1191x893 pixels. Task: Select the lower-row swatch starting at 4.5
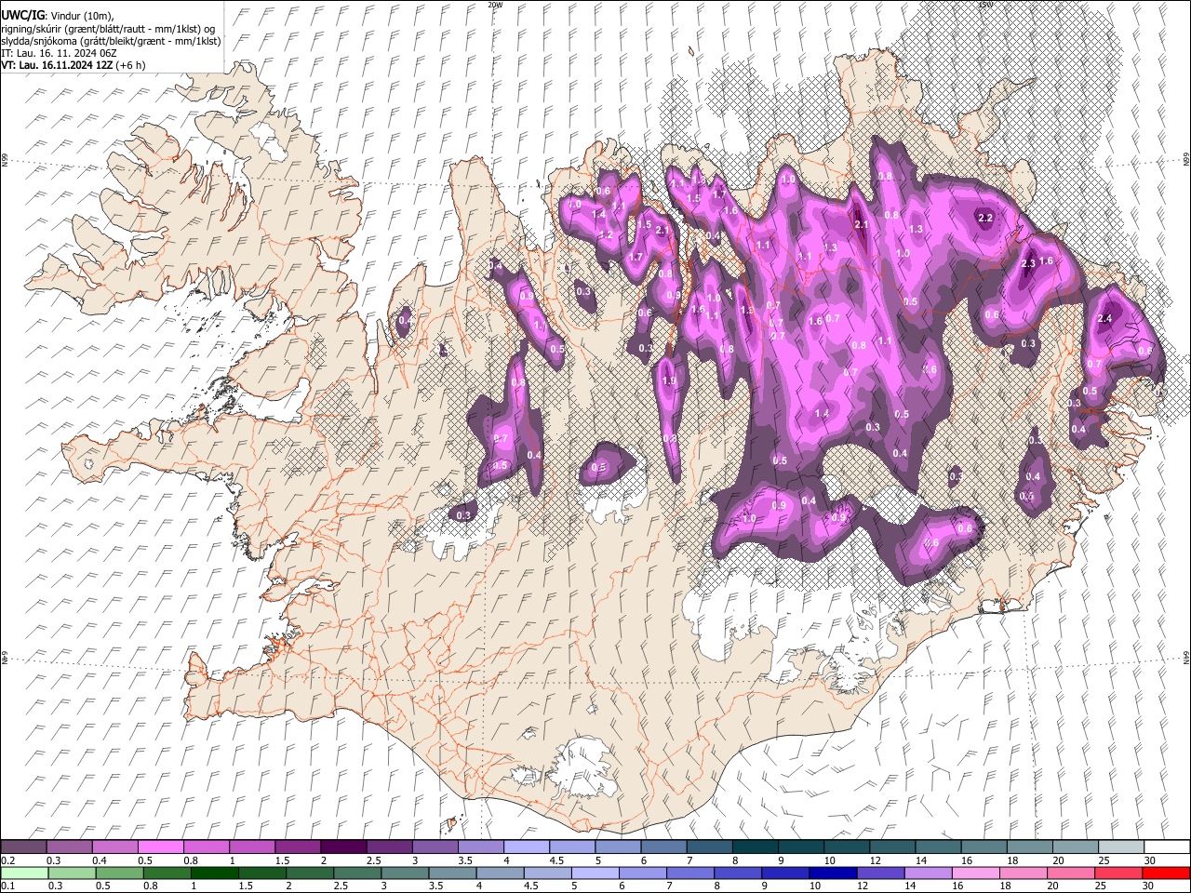point(546,873)
